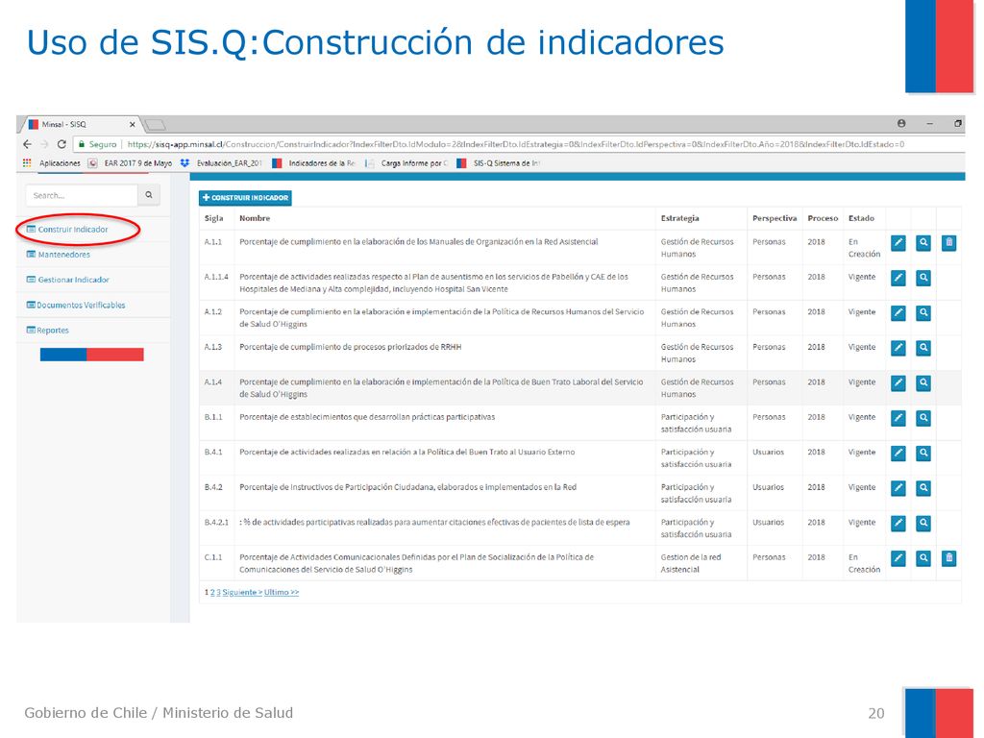
Task: Open magnifier view for indicator A.1.2
Action: (923, 313)
